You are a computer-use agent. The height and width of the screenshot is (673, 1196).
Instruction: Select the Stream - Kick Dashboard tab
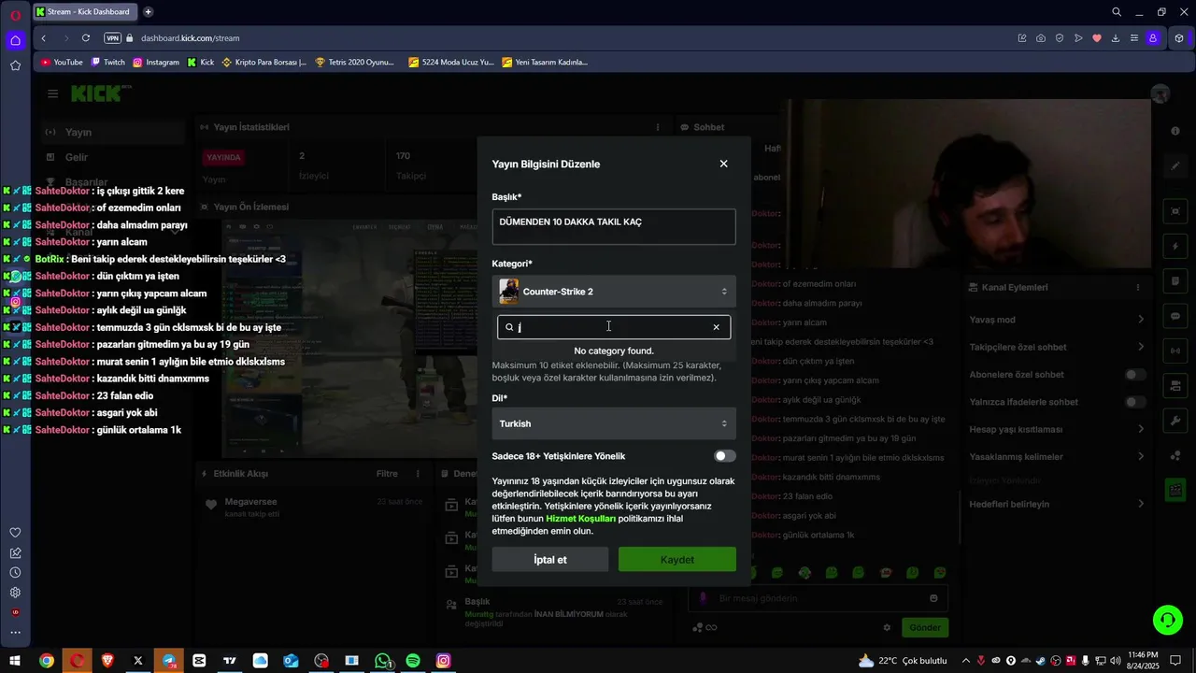pos(84,12)
